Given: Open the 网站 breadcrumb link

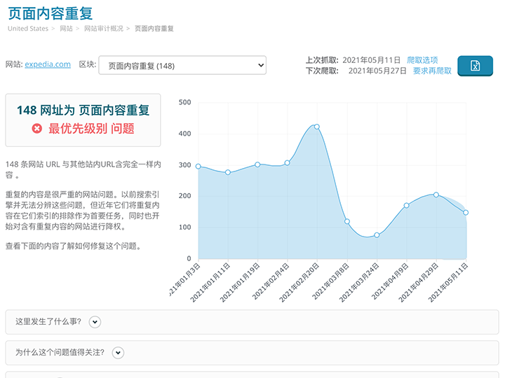Looking at the screenshot, I should pos(66,29).
